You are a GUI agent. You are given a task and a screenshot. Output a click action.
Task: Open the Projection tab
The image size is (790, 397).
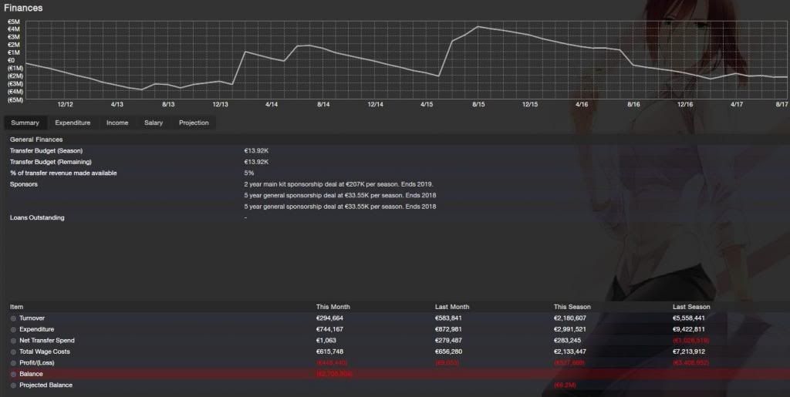tap(194, 123)
